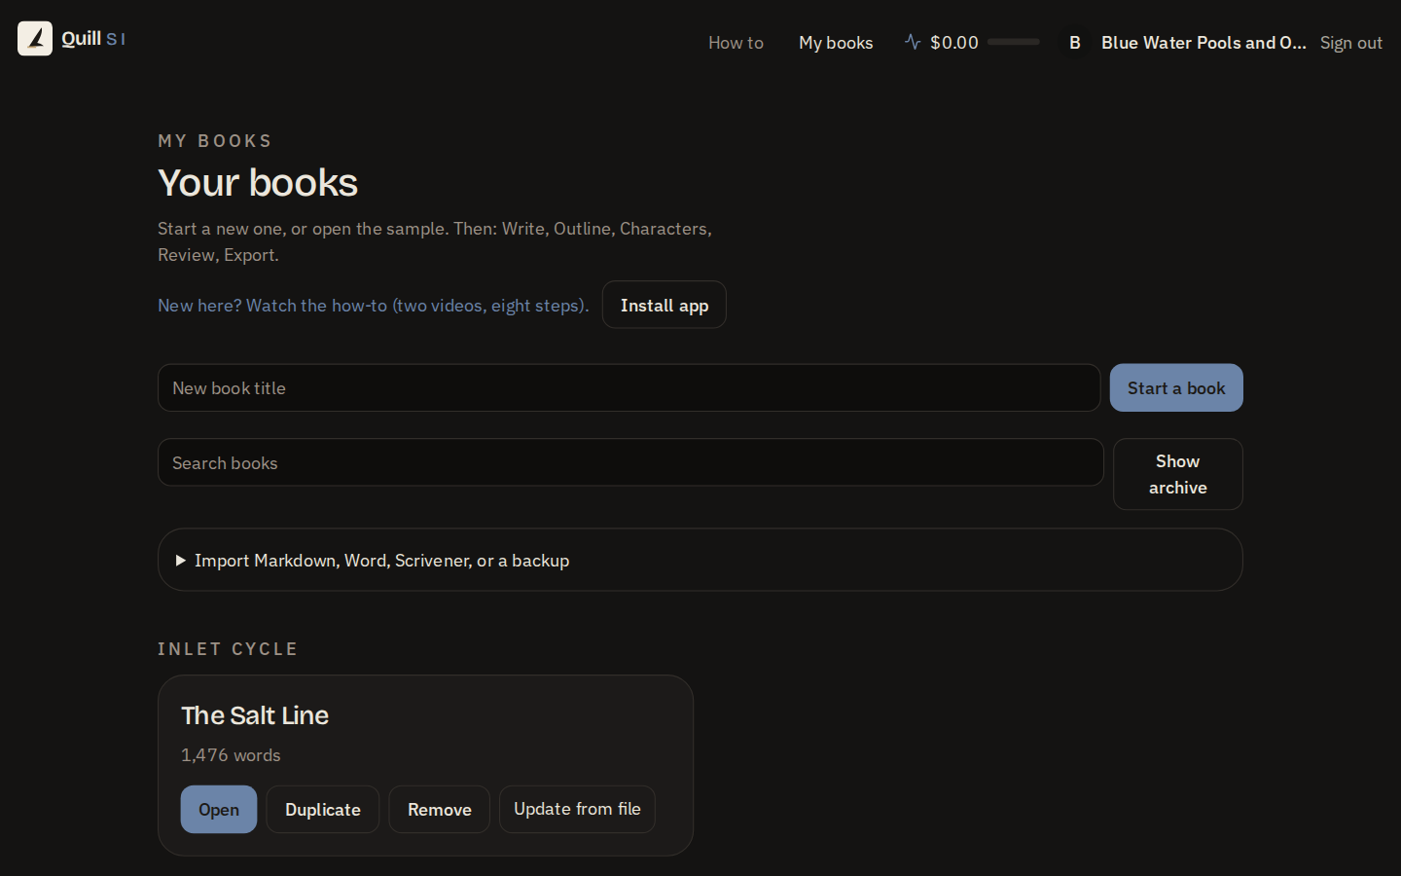Open the how-to videos link
This screenshot has width=1401, height=876.
coord(374,306)
